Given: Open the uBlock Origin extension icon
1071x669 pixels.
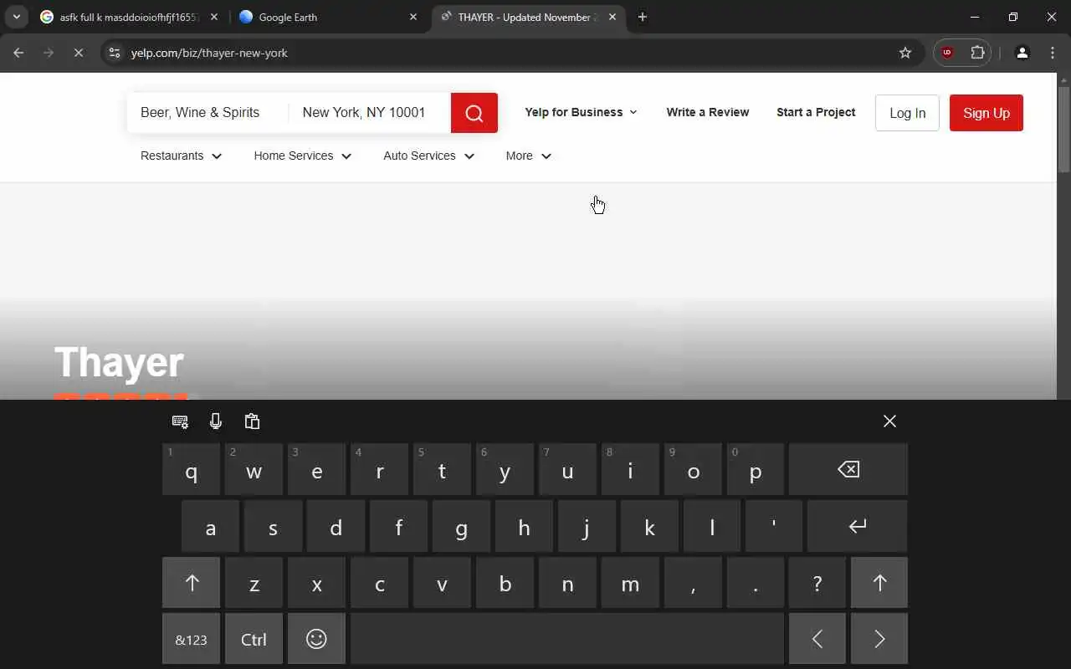Looking at the screenshot, I should (x=947, y=53).
